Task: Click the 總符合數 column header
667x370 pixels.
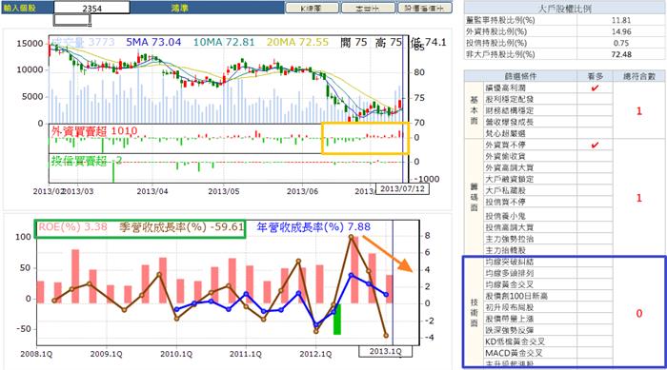Action: pyautogui.click(x=639, y=76)
